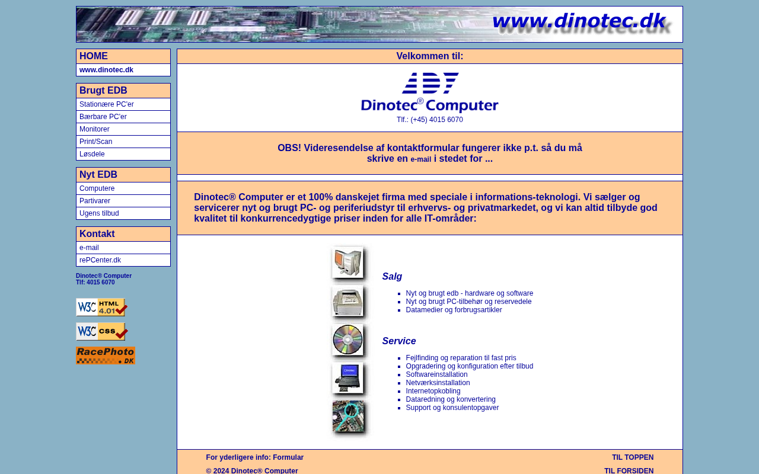
Task: Click 'Internetopkobling' list item
Action: (x=433, y=391)
